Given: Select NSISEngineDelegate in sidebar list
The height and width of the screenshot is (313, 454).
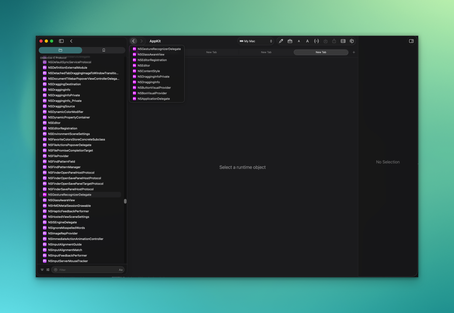Looking at the screenshot, I should click(x=80, y=222).
